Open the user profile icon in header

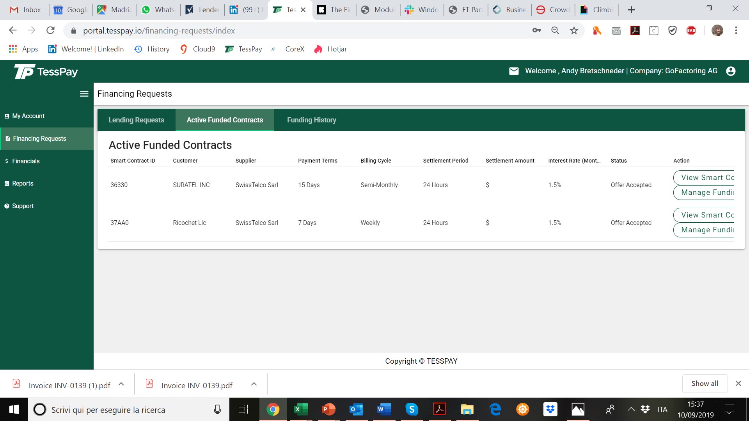tap(731, 71)
